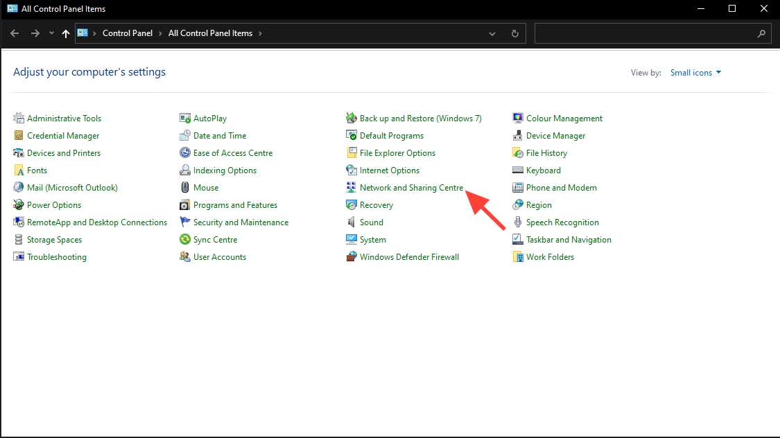Click the Sync Centre icon

(185, 240)
